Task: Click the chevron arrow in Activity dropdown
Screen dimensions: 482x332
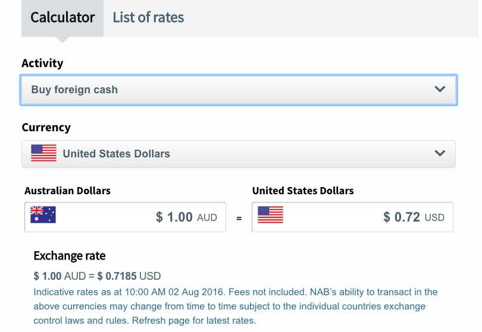Action: point(440,89)
